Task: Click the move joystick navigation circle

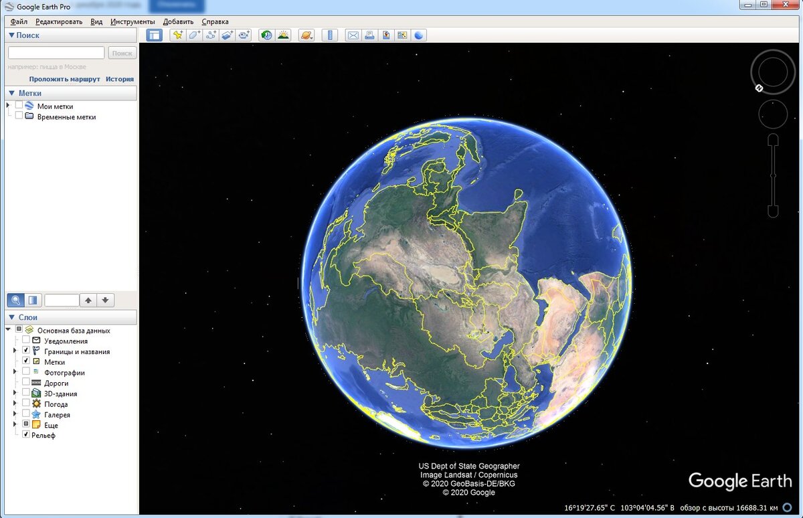Action: click(773, 114)
